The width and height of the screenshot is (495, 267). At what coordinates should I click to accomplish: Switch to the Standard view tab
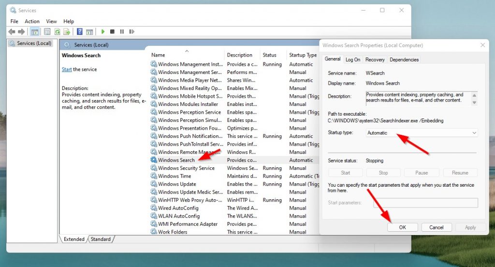[x=101, y=239]
